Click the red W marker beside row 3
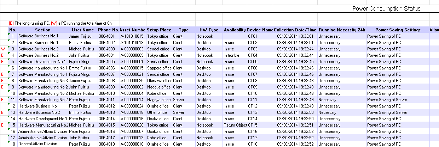 [x=3, y=49]
